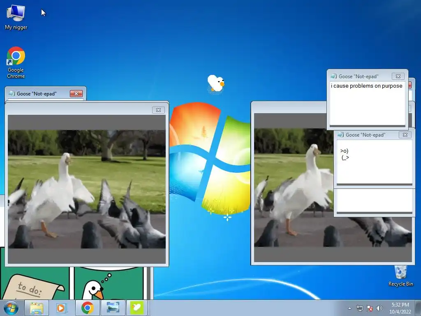Viewport: 421px width, 316px height.
Task: Close the Not-epad with the ASCII goose
Action: pyautogui.click(x=405, y=135)
